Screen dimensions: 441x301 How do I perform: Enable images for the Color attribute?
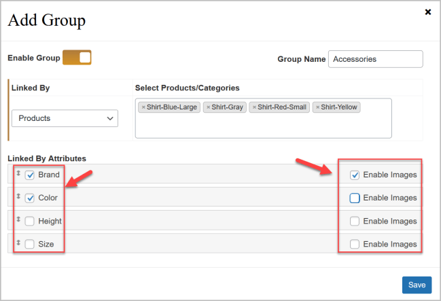point(355,198)
